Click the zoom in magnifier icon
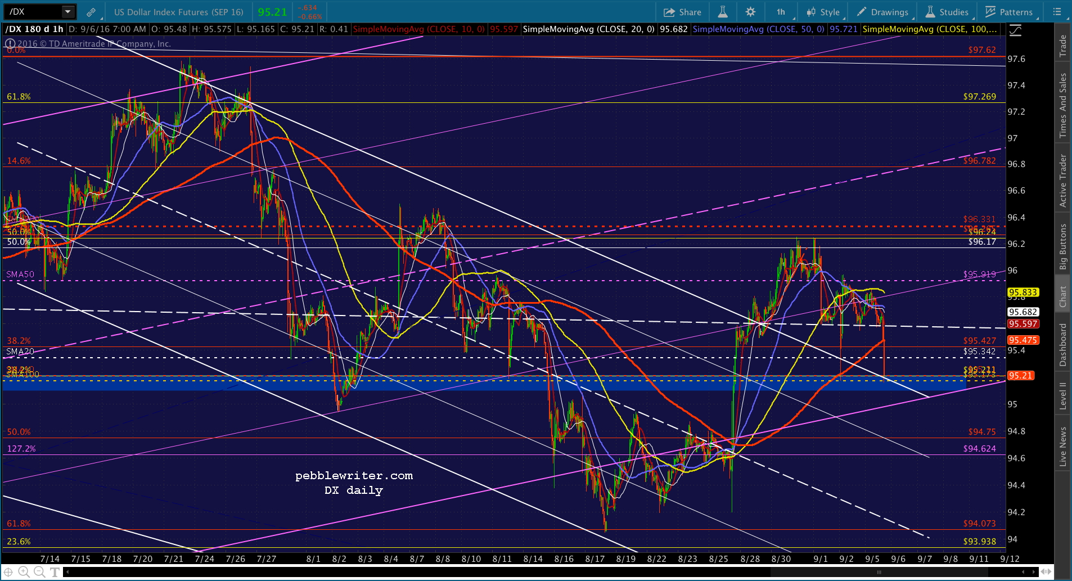This screenshot has width=1072, height=581. [x=24, y=572]
